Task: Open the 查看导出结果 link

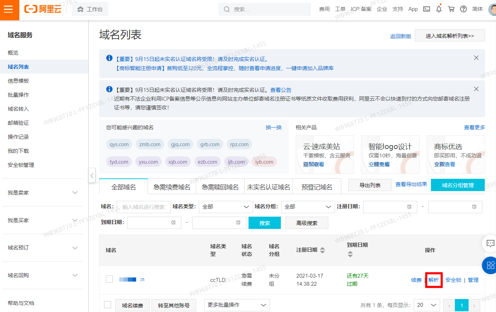Action: pos(411,184)
